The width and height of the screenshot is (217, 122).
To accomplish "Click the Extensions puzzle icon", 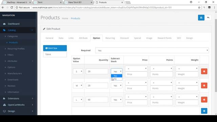I will click(4, 99).
